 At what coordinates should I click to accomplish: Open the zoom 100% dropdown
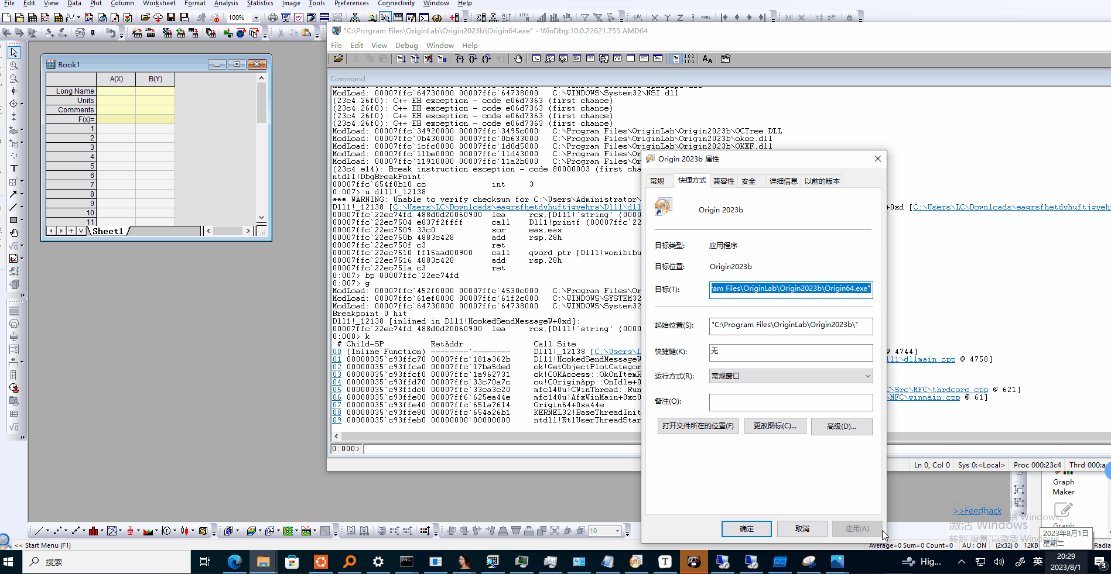click(256, 18)
